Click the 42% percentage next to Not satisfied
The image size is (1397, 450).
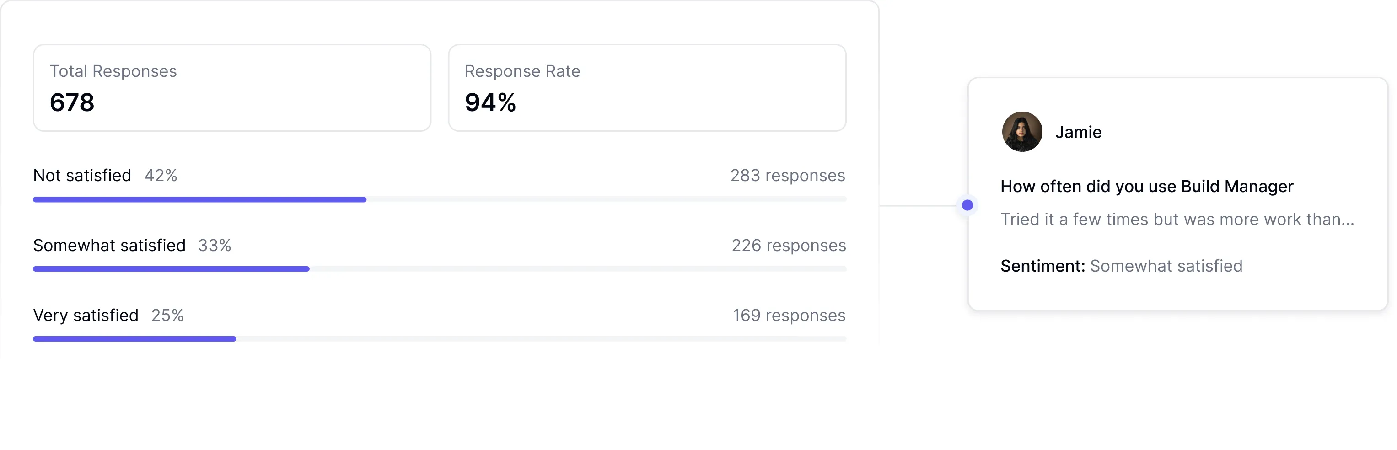161,175
